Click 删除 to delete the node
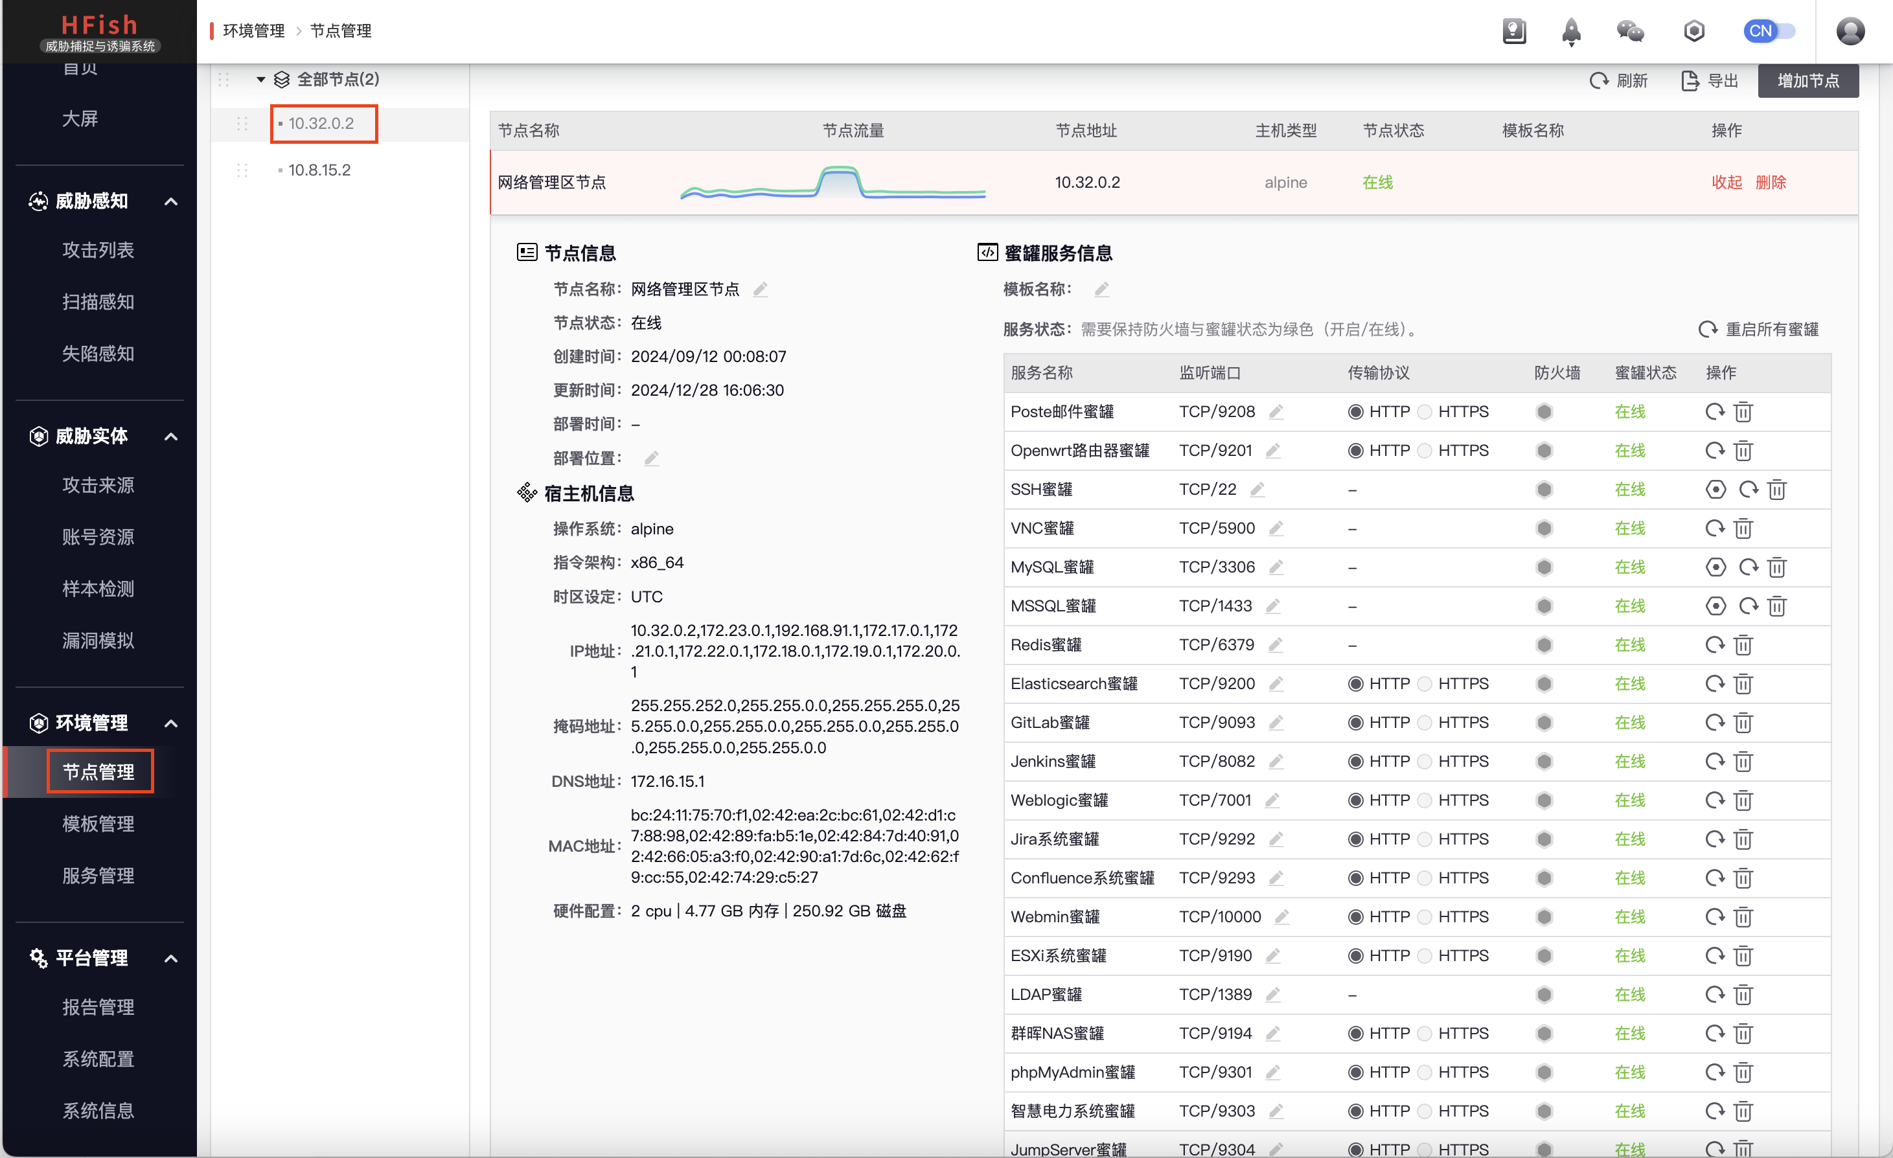1893x1158 pixels. pos(1770,182)
